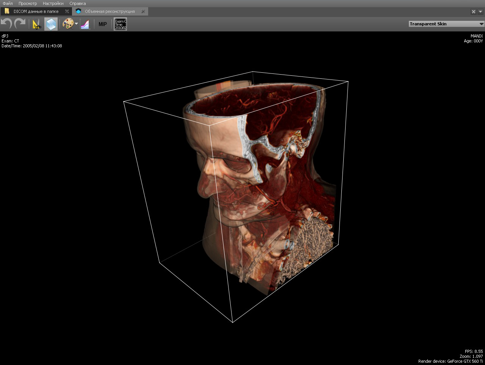This screenshot has width=485, height=365.
Task: Open the Файл menu
Action: (x=8, y=3)
